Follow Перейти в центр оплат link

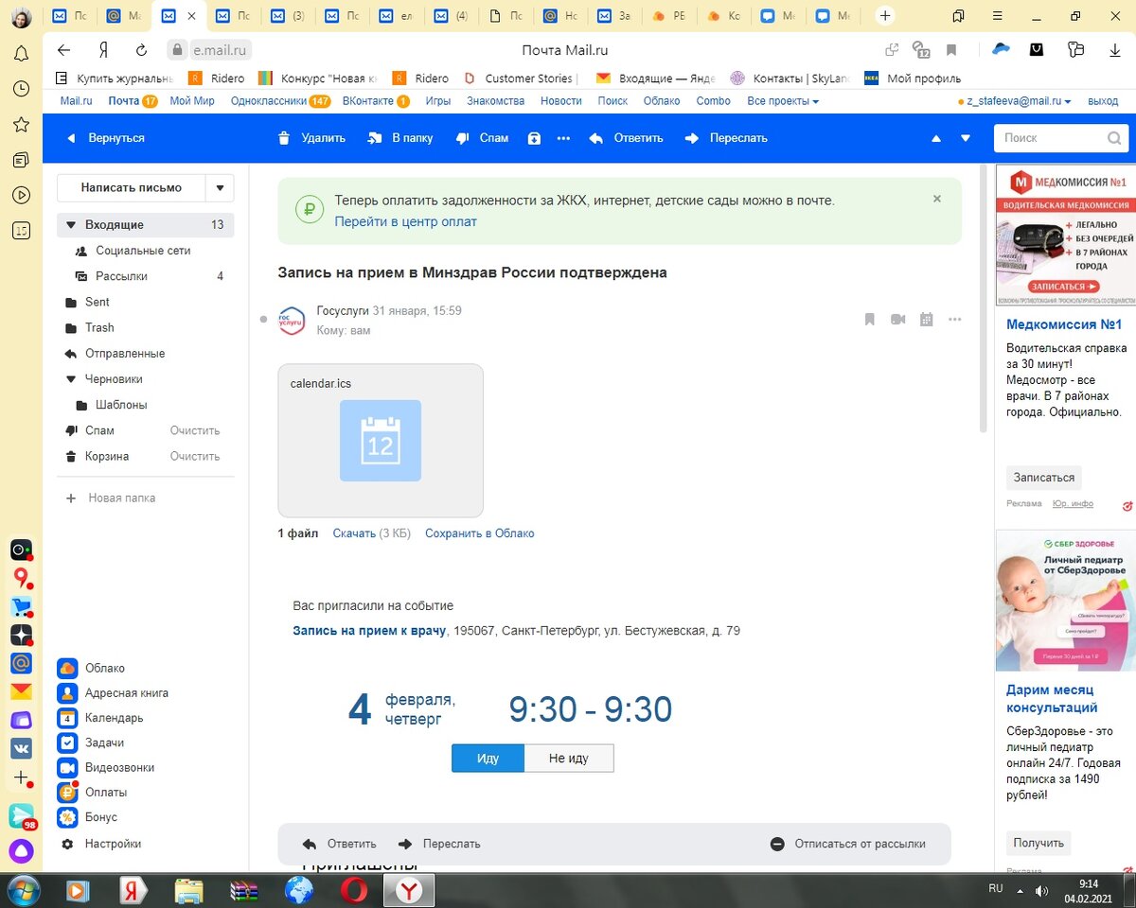405,221
